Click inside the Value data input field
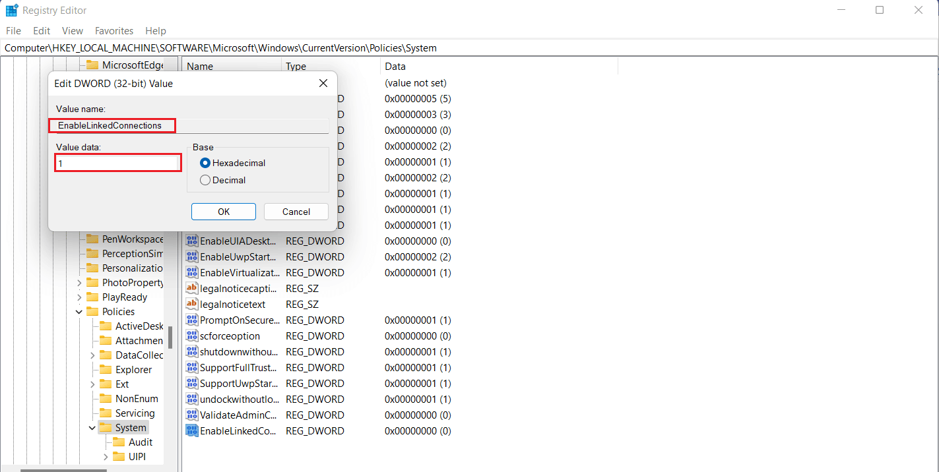The image size is (939, 472). coord(117,162)
